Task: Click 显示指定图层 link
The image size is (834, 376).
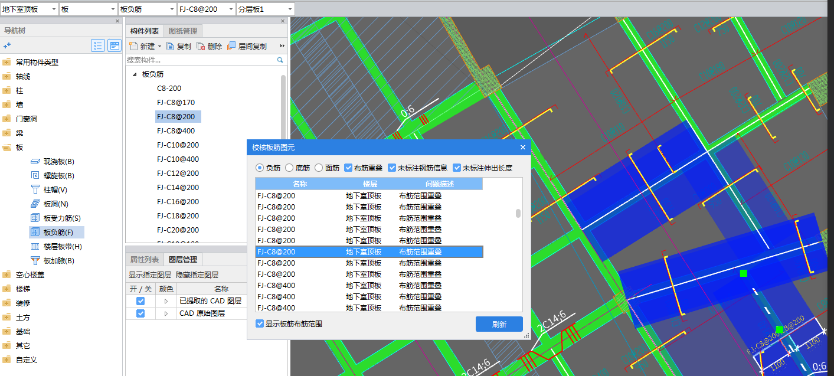Action: [150, 274]
